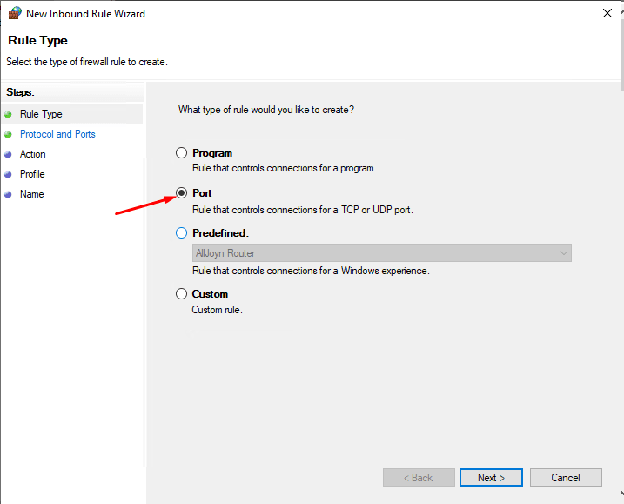624x504 pixels.
Task: Choose the Predefined radio option
Action: [182, 233]
